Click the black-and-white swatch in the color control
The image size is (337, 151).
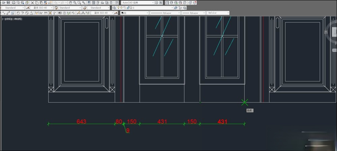click(122, 13)
